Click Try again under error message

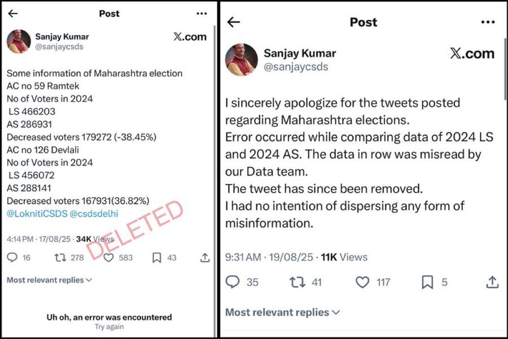(109, 327)
